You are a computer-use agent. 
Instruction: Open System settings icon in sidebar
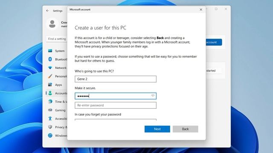[50, 51]
